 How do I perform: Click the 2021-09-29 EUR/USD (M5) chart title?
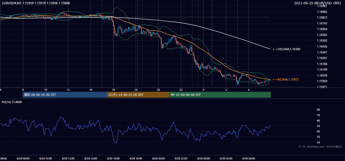click(318, 3)
